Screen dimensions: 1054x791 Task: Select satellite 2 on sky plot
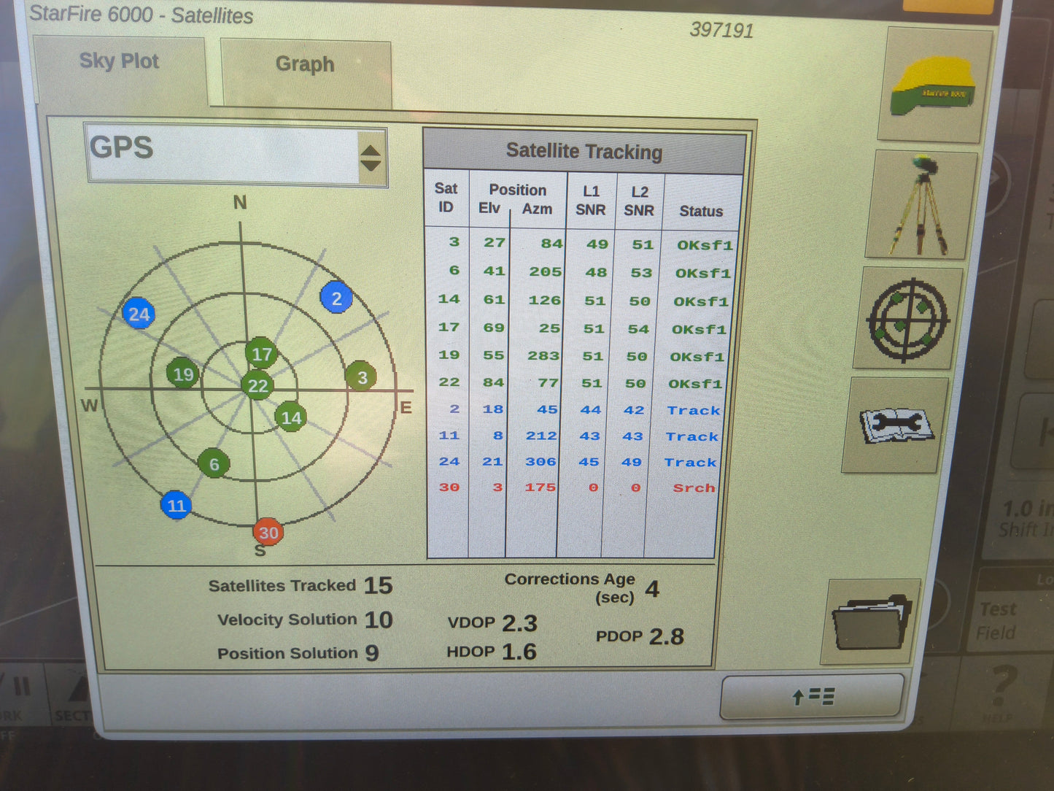[x=336, y=298]
